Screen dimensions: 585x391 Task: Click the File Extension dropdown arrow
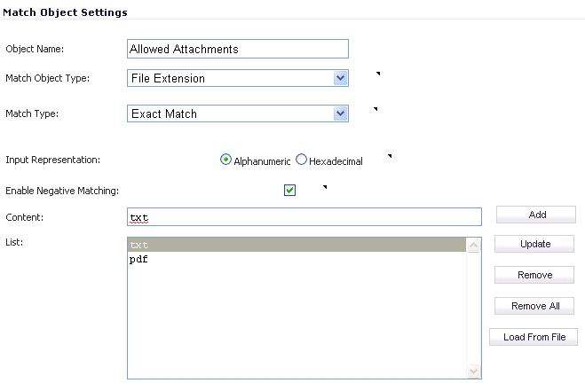point(340,78)
